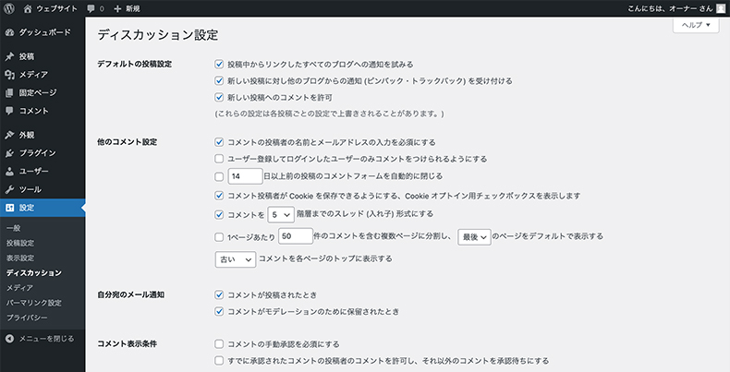Uncheck コメントがモデレーションのために保留されたとき
Viewport: 730px width, 372px height.
219,312
